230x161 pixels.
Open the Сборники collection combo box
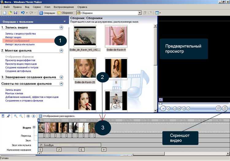[x=109, y=13]
